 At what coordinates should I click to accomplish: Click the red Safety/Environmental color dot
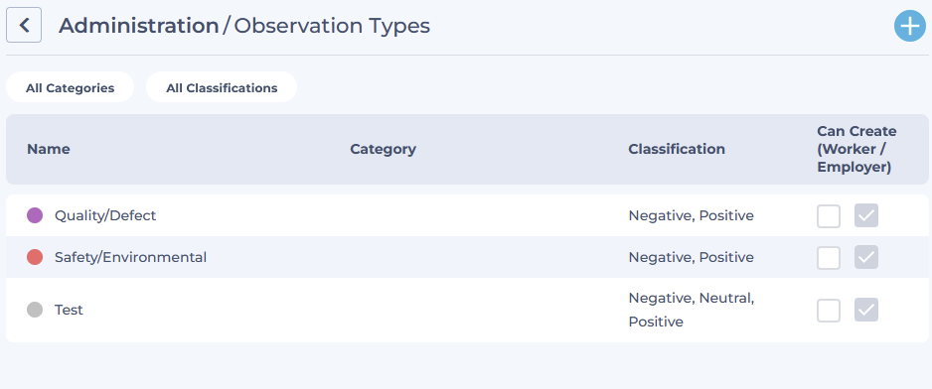pyautogui.click(x=35, y=257)
